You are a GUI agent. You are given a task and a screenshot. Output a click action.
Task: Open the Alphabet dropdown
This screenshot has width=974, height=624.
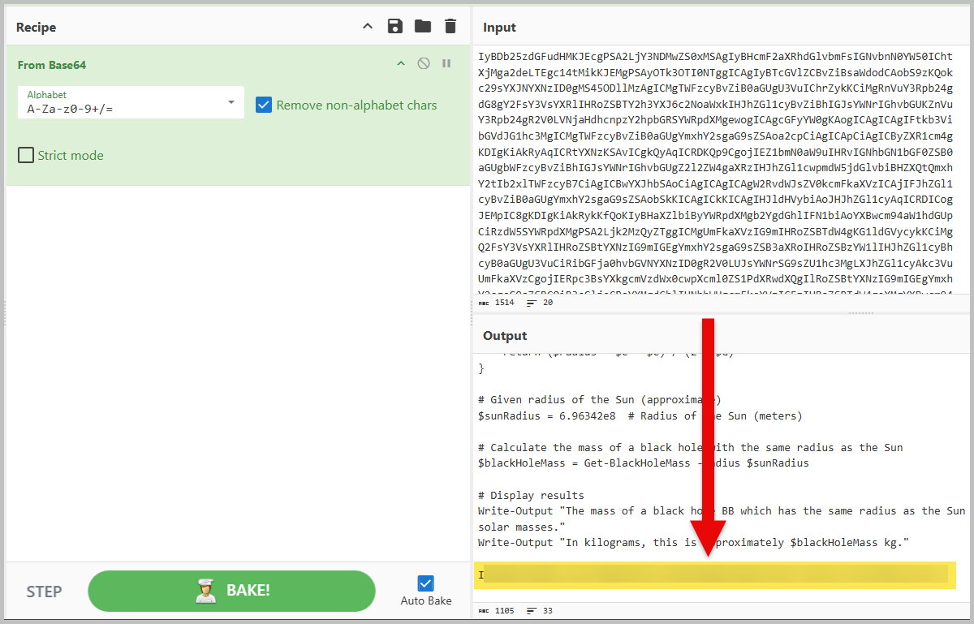[x=231, y=102]
